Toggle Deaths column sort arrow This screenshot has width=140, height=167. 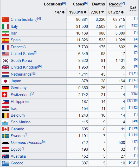point(103,12)
